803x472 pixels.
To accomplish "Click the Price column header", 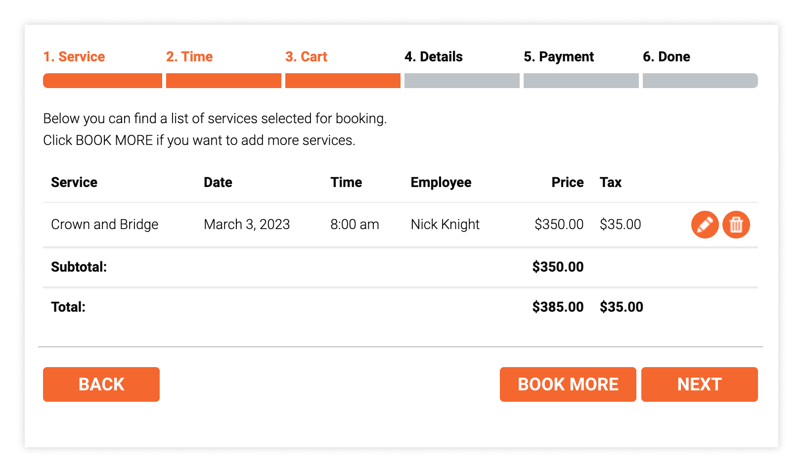I will click(567, 183).
